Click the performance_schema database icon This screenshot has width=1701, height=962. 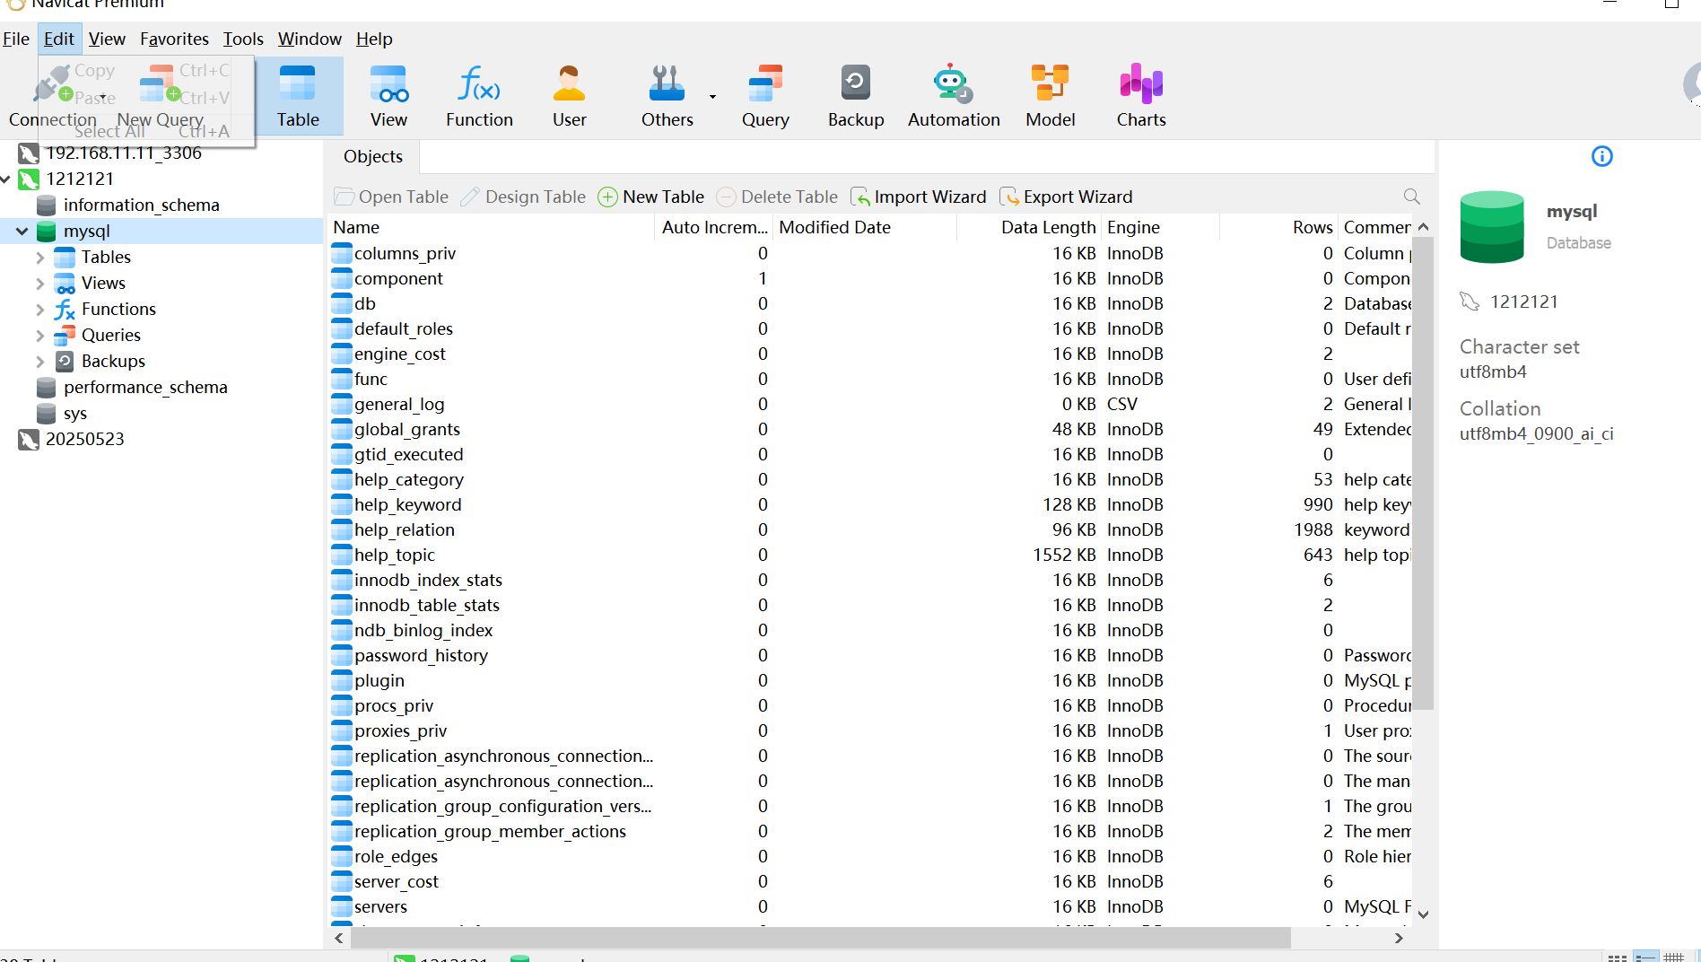tap(47, 388)
